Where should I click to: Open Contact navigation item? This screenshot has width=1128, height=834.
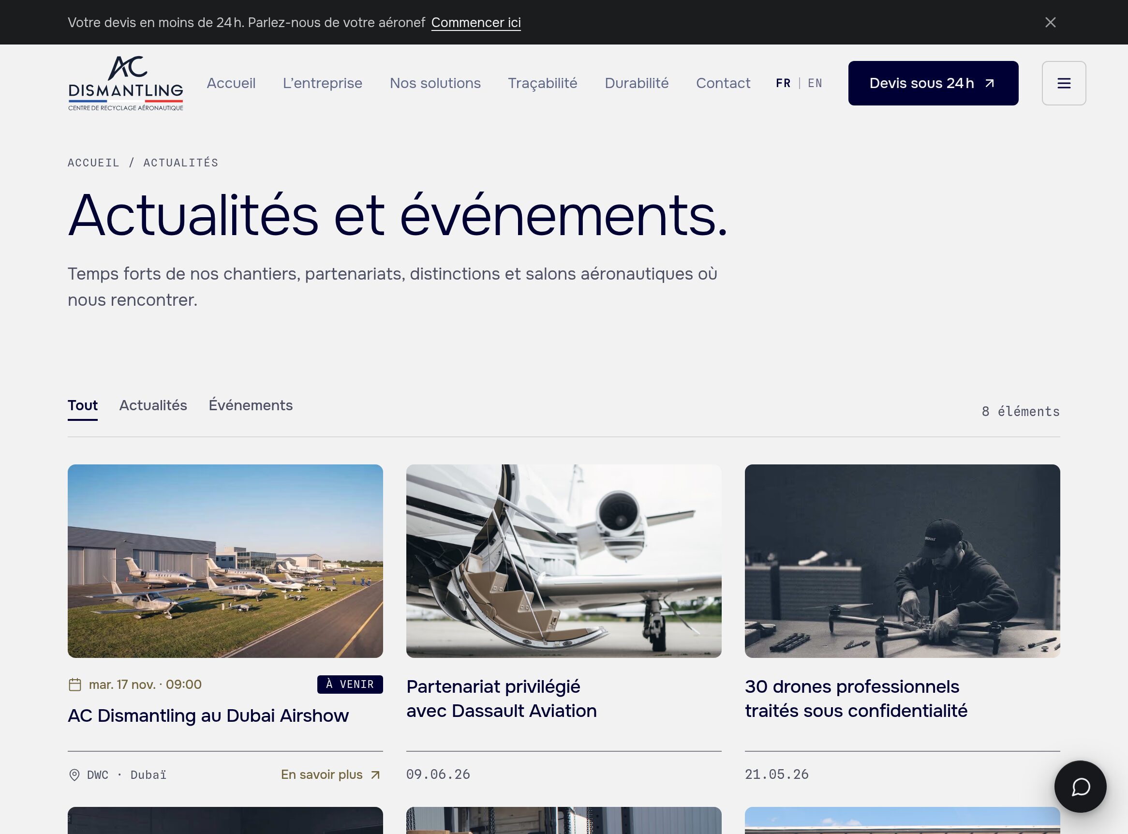tap(723, 83)
